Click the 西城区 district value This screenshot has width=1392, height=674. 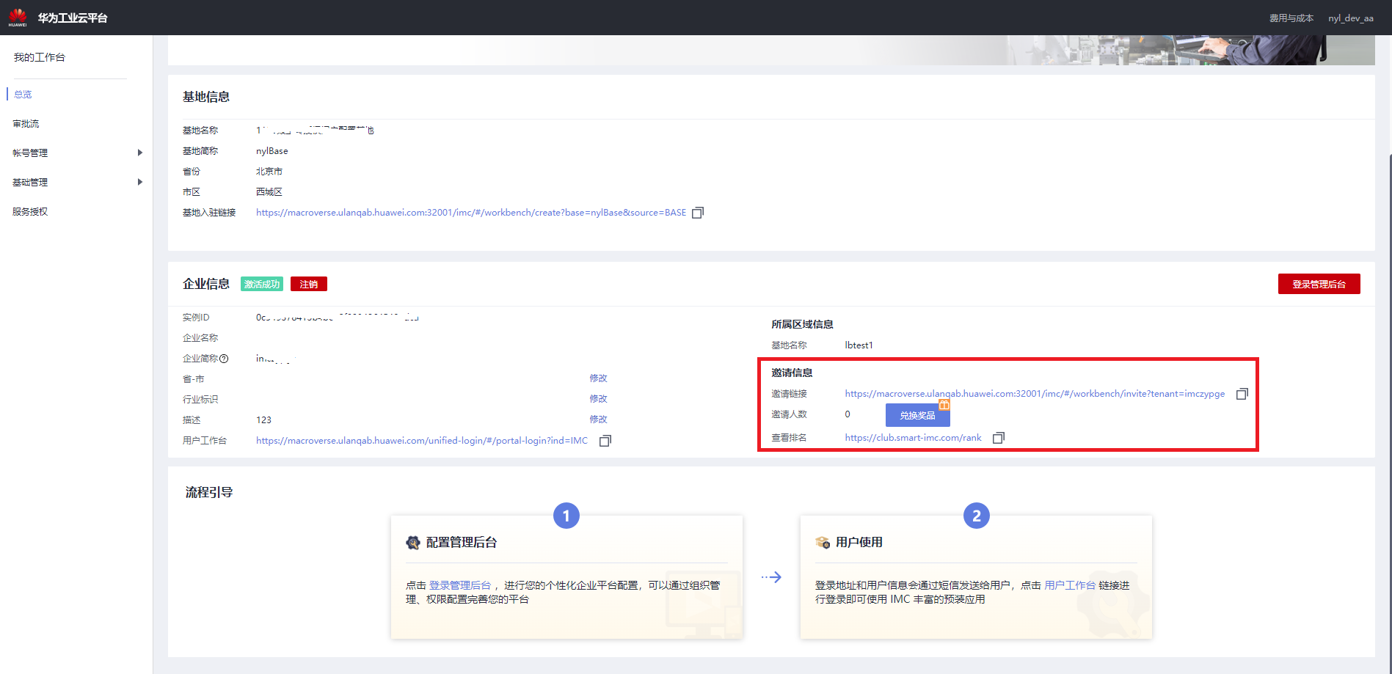pyautogui.click(x=269, y=192)
